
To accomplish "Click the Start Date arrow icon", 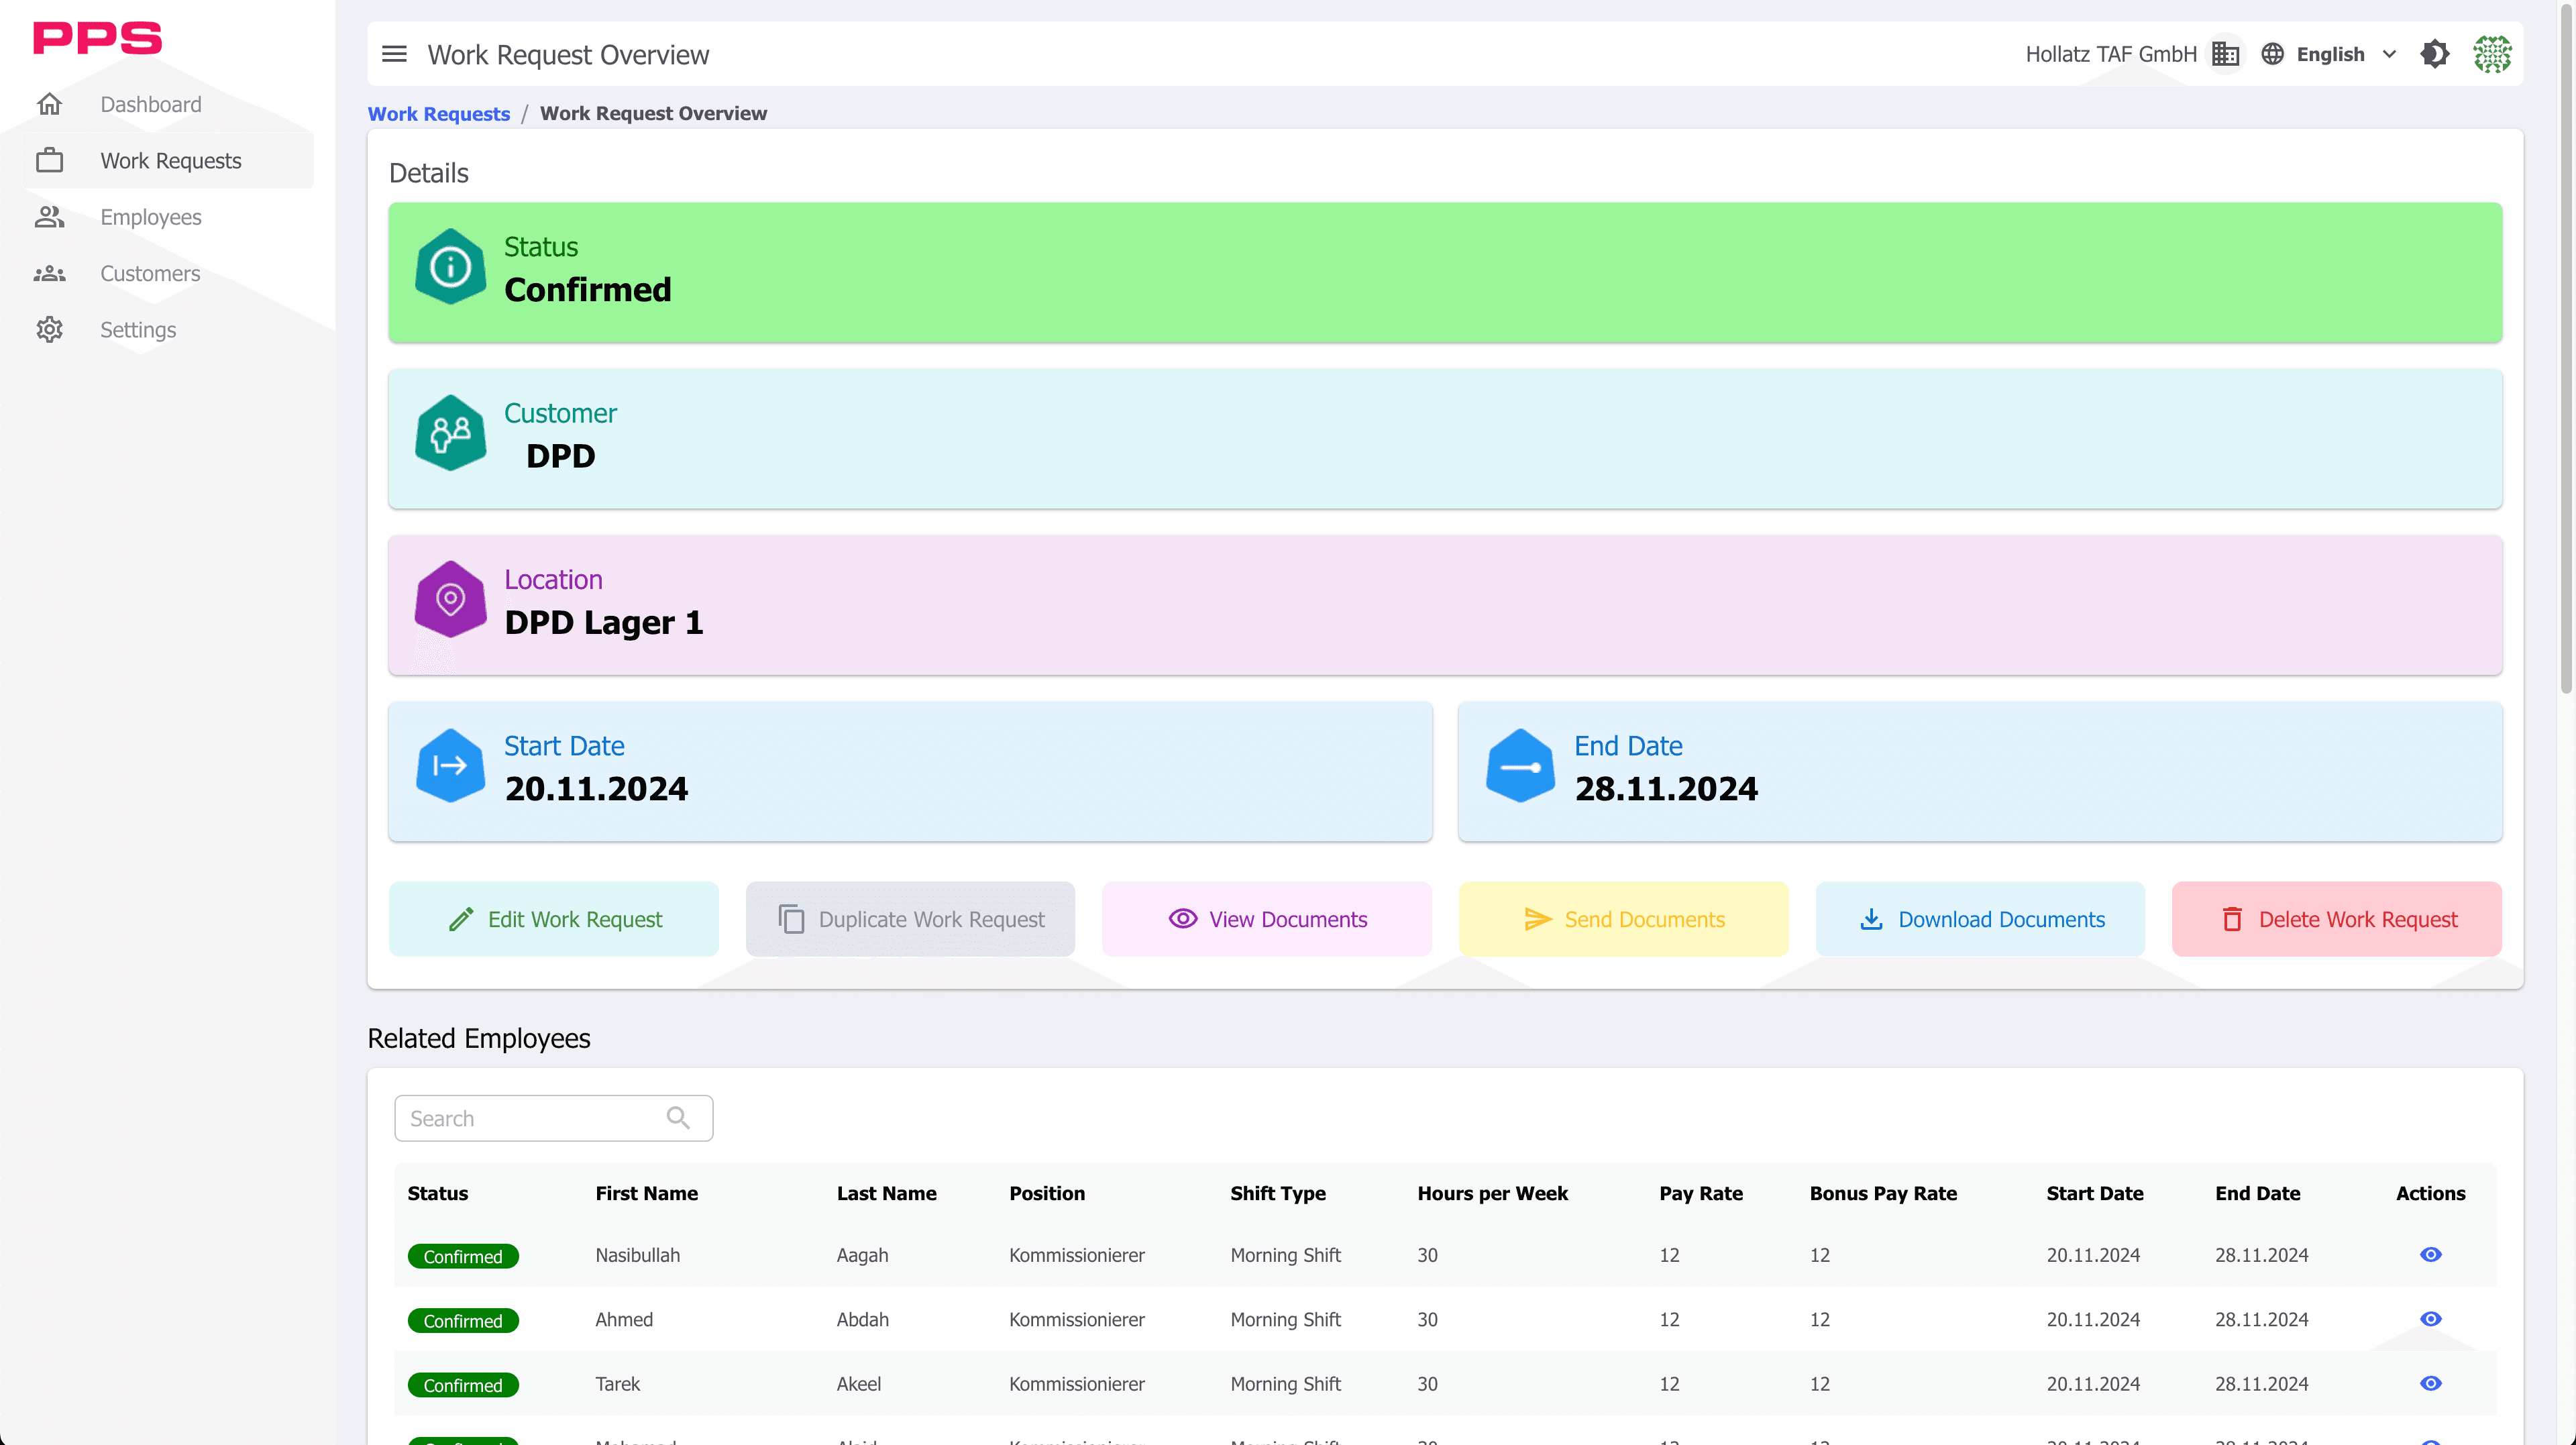I will click(x=450, y=766).
